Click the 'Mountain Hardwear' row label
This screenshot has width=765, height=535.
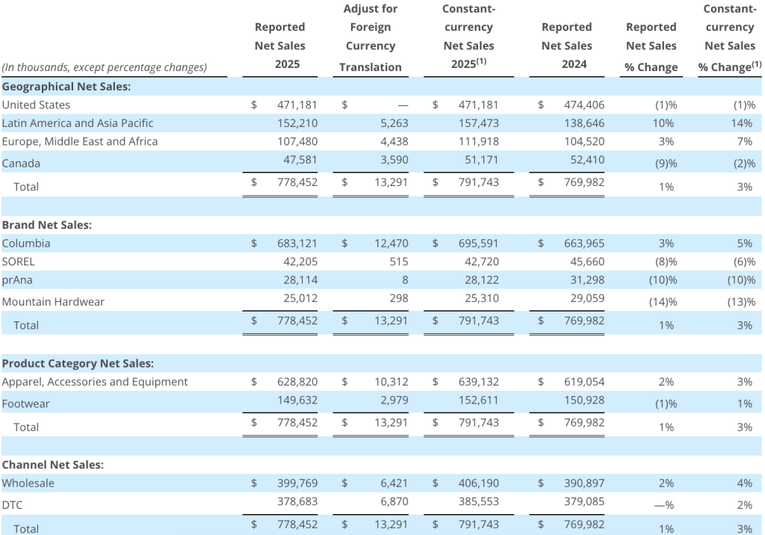(53, 302)
